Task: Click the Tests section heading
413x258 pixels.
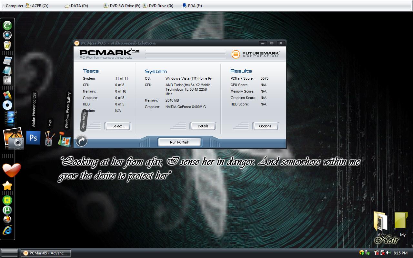Action: (91, 71)
